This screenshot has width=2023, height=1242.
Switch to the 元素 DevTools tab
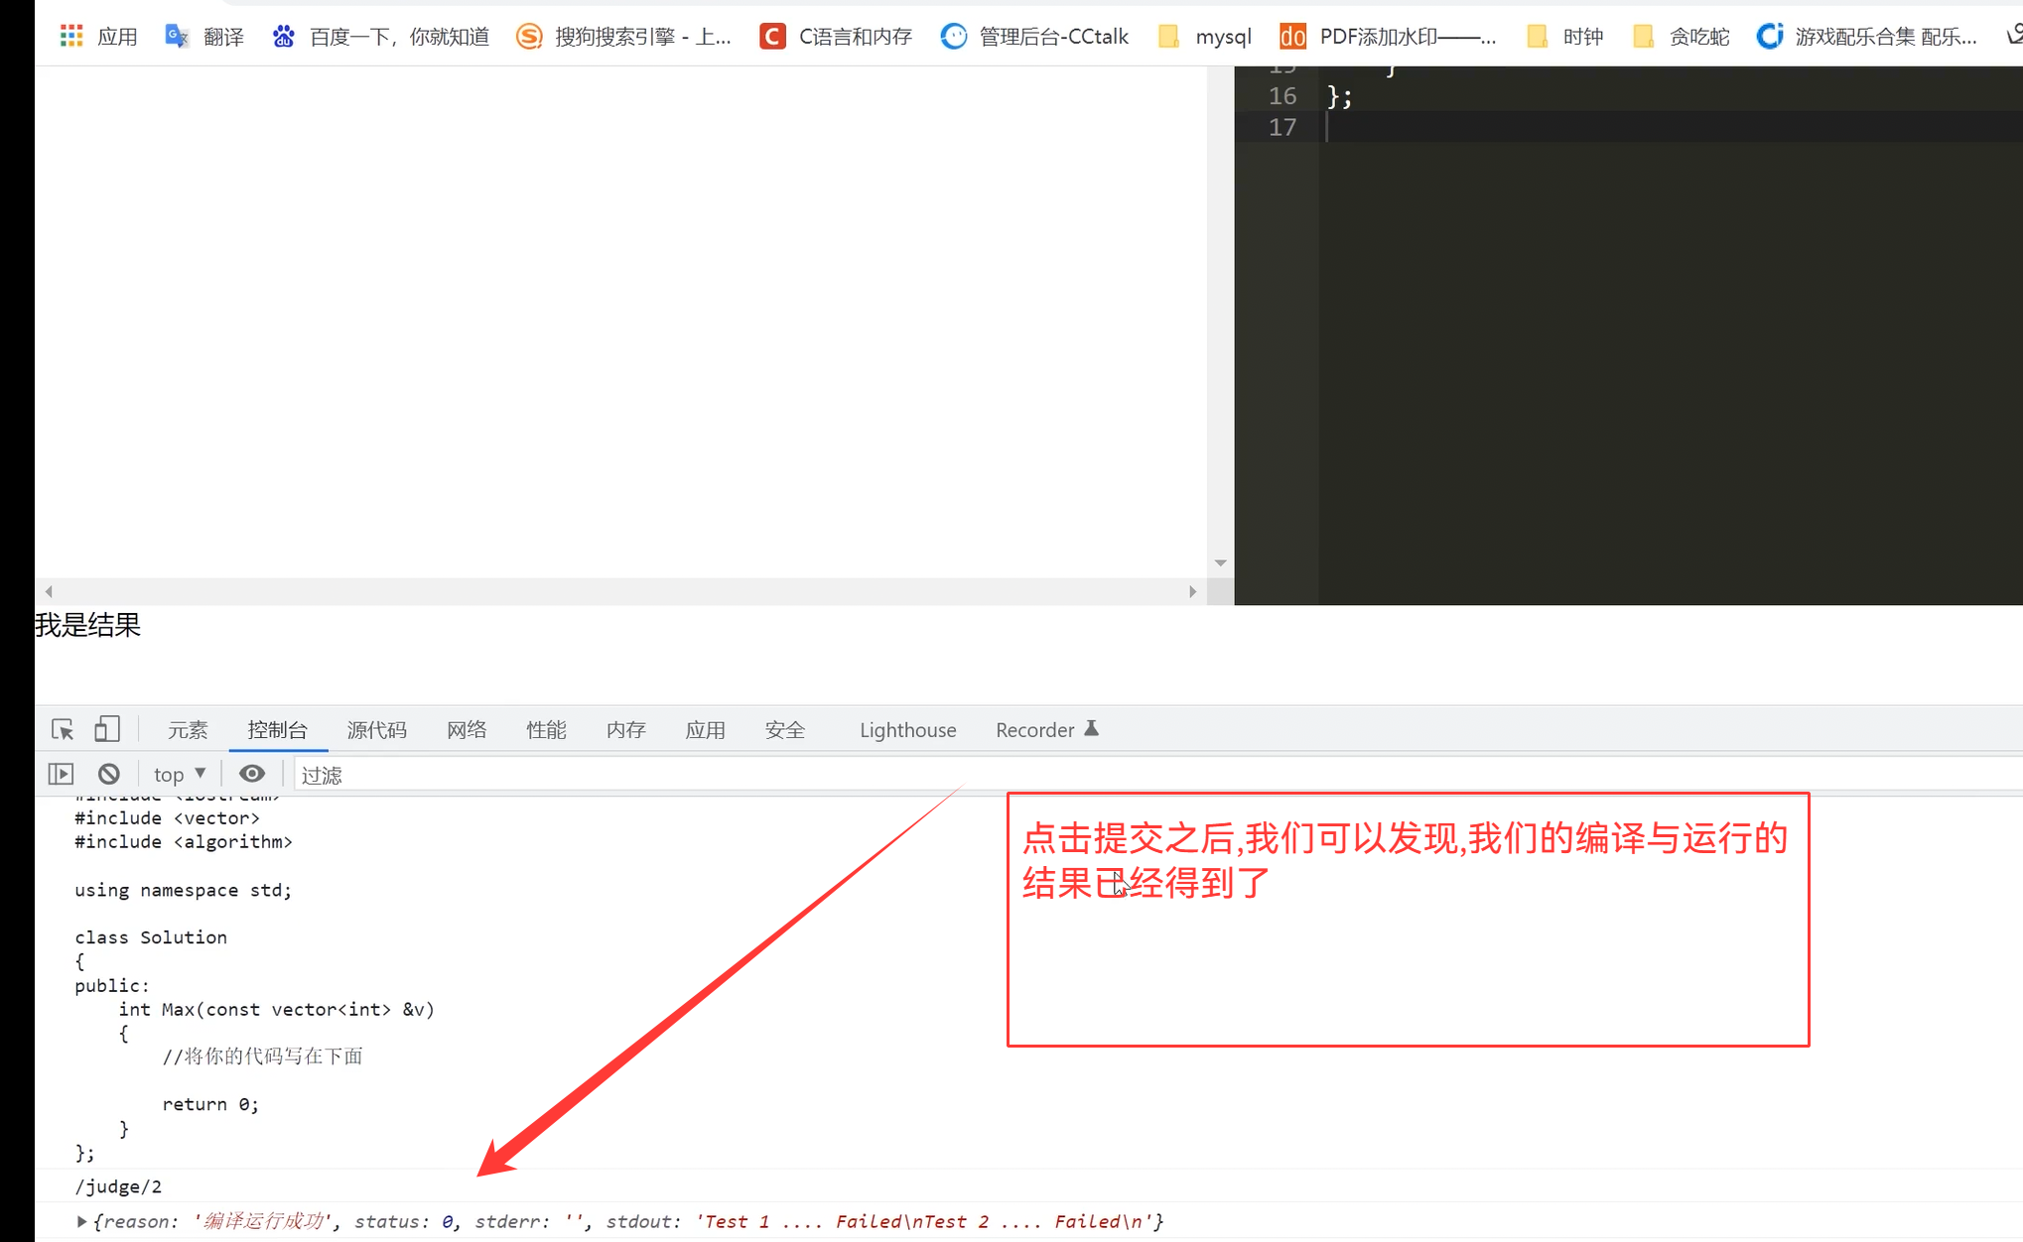(x=188, y=730)
